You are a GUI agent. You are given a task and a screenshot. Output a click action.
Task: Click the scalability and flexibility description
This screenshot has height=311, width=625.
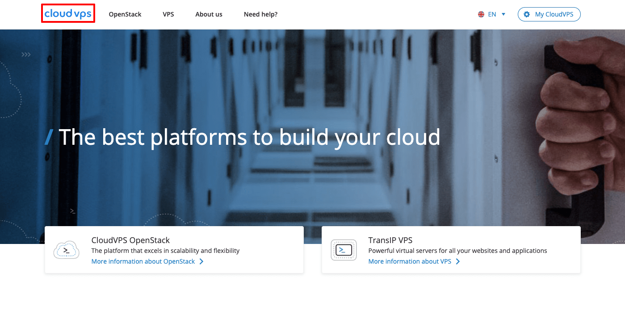pyautogui.click(x=165, y=251)
